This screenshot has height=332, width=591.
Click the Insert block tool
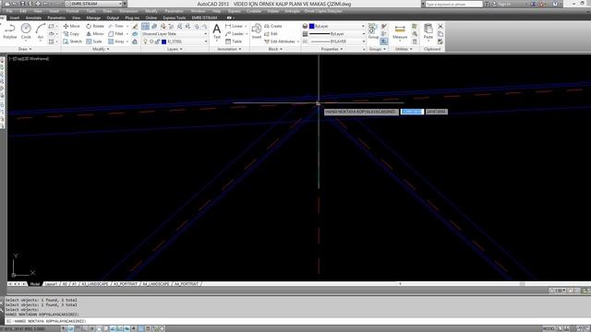pyautogui.click(x=257, y=31)
